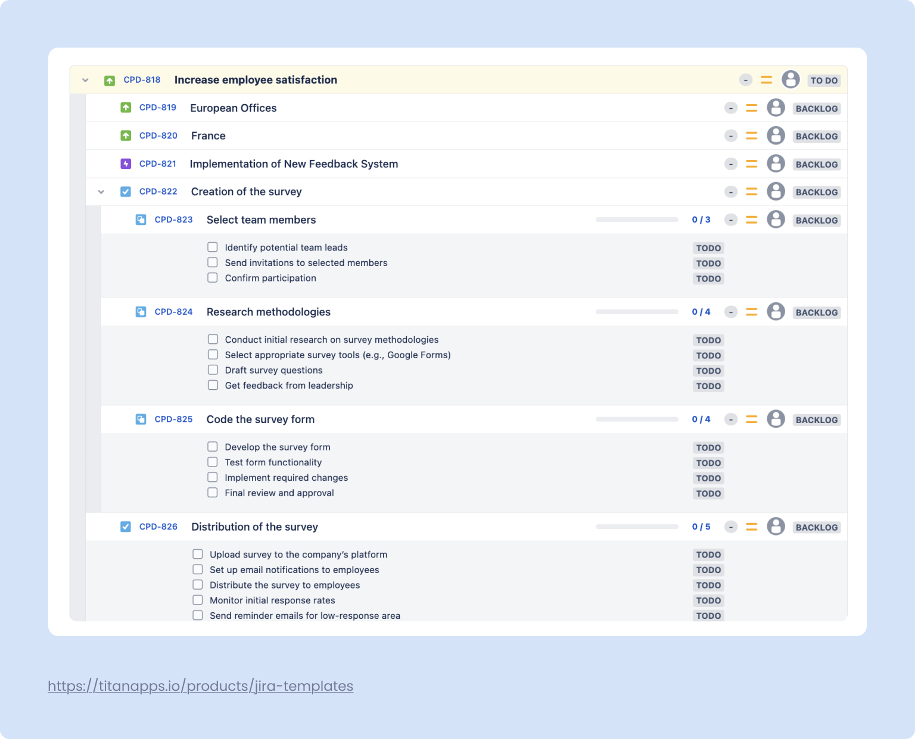Click the dash estimate field on CPD-819
The width and height of the screenshot is (915, 739).
coord(731,108)
